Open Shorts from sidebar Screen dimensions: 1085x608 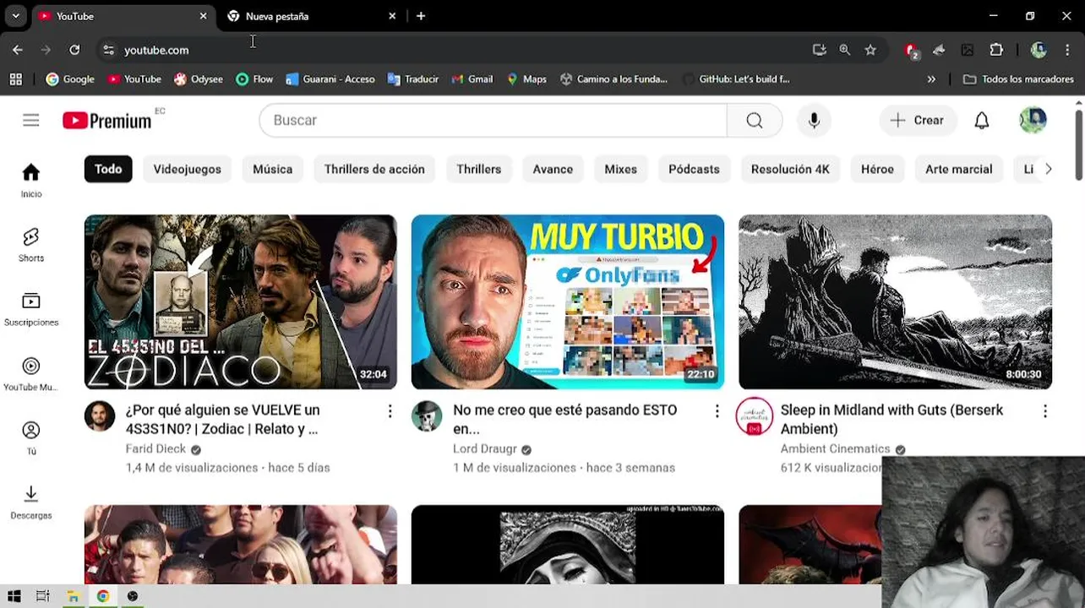pos(31,245)
